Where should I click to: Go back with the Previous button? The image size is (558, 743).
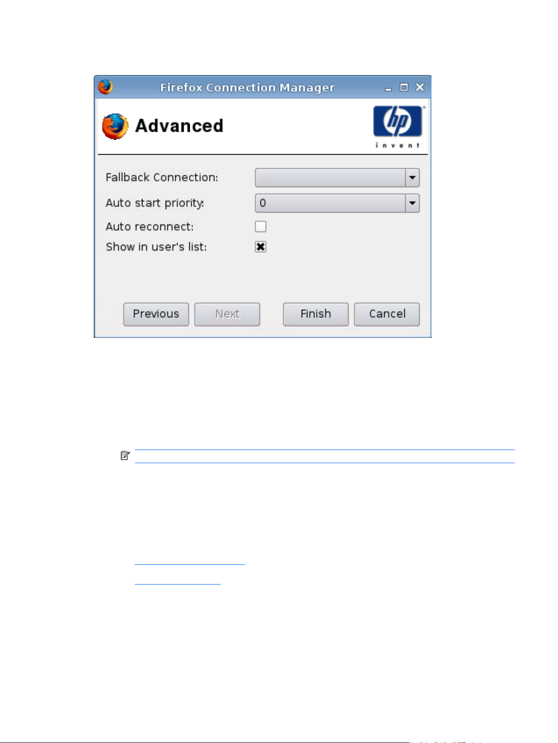[156, 314]
